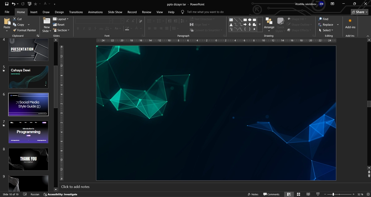371x197 pixels.
Task: Select the straight line shape in gallery
Action: 236,20
